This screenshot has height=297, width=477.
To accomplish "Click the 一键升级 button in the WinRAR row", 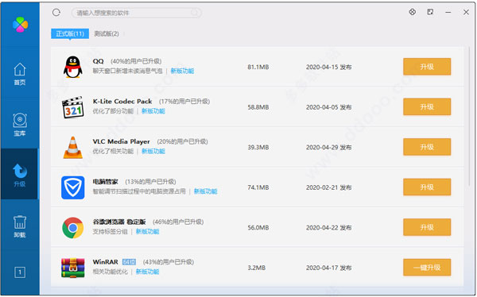I will tap(427, 267).
